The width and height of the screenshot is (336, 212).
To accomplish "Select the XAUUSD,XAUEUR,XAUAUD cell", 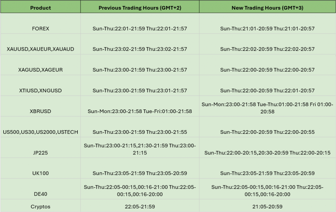I will coord(40,44).
